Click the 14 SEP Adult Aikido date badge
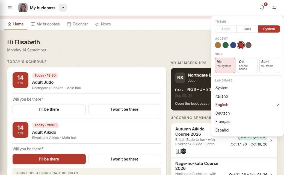Image resolution: width=284 pixels, height=175 pixels. point(20,130)
